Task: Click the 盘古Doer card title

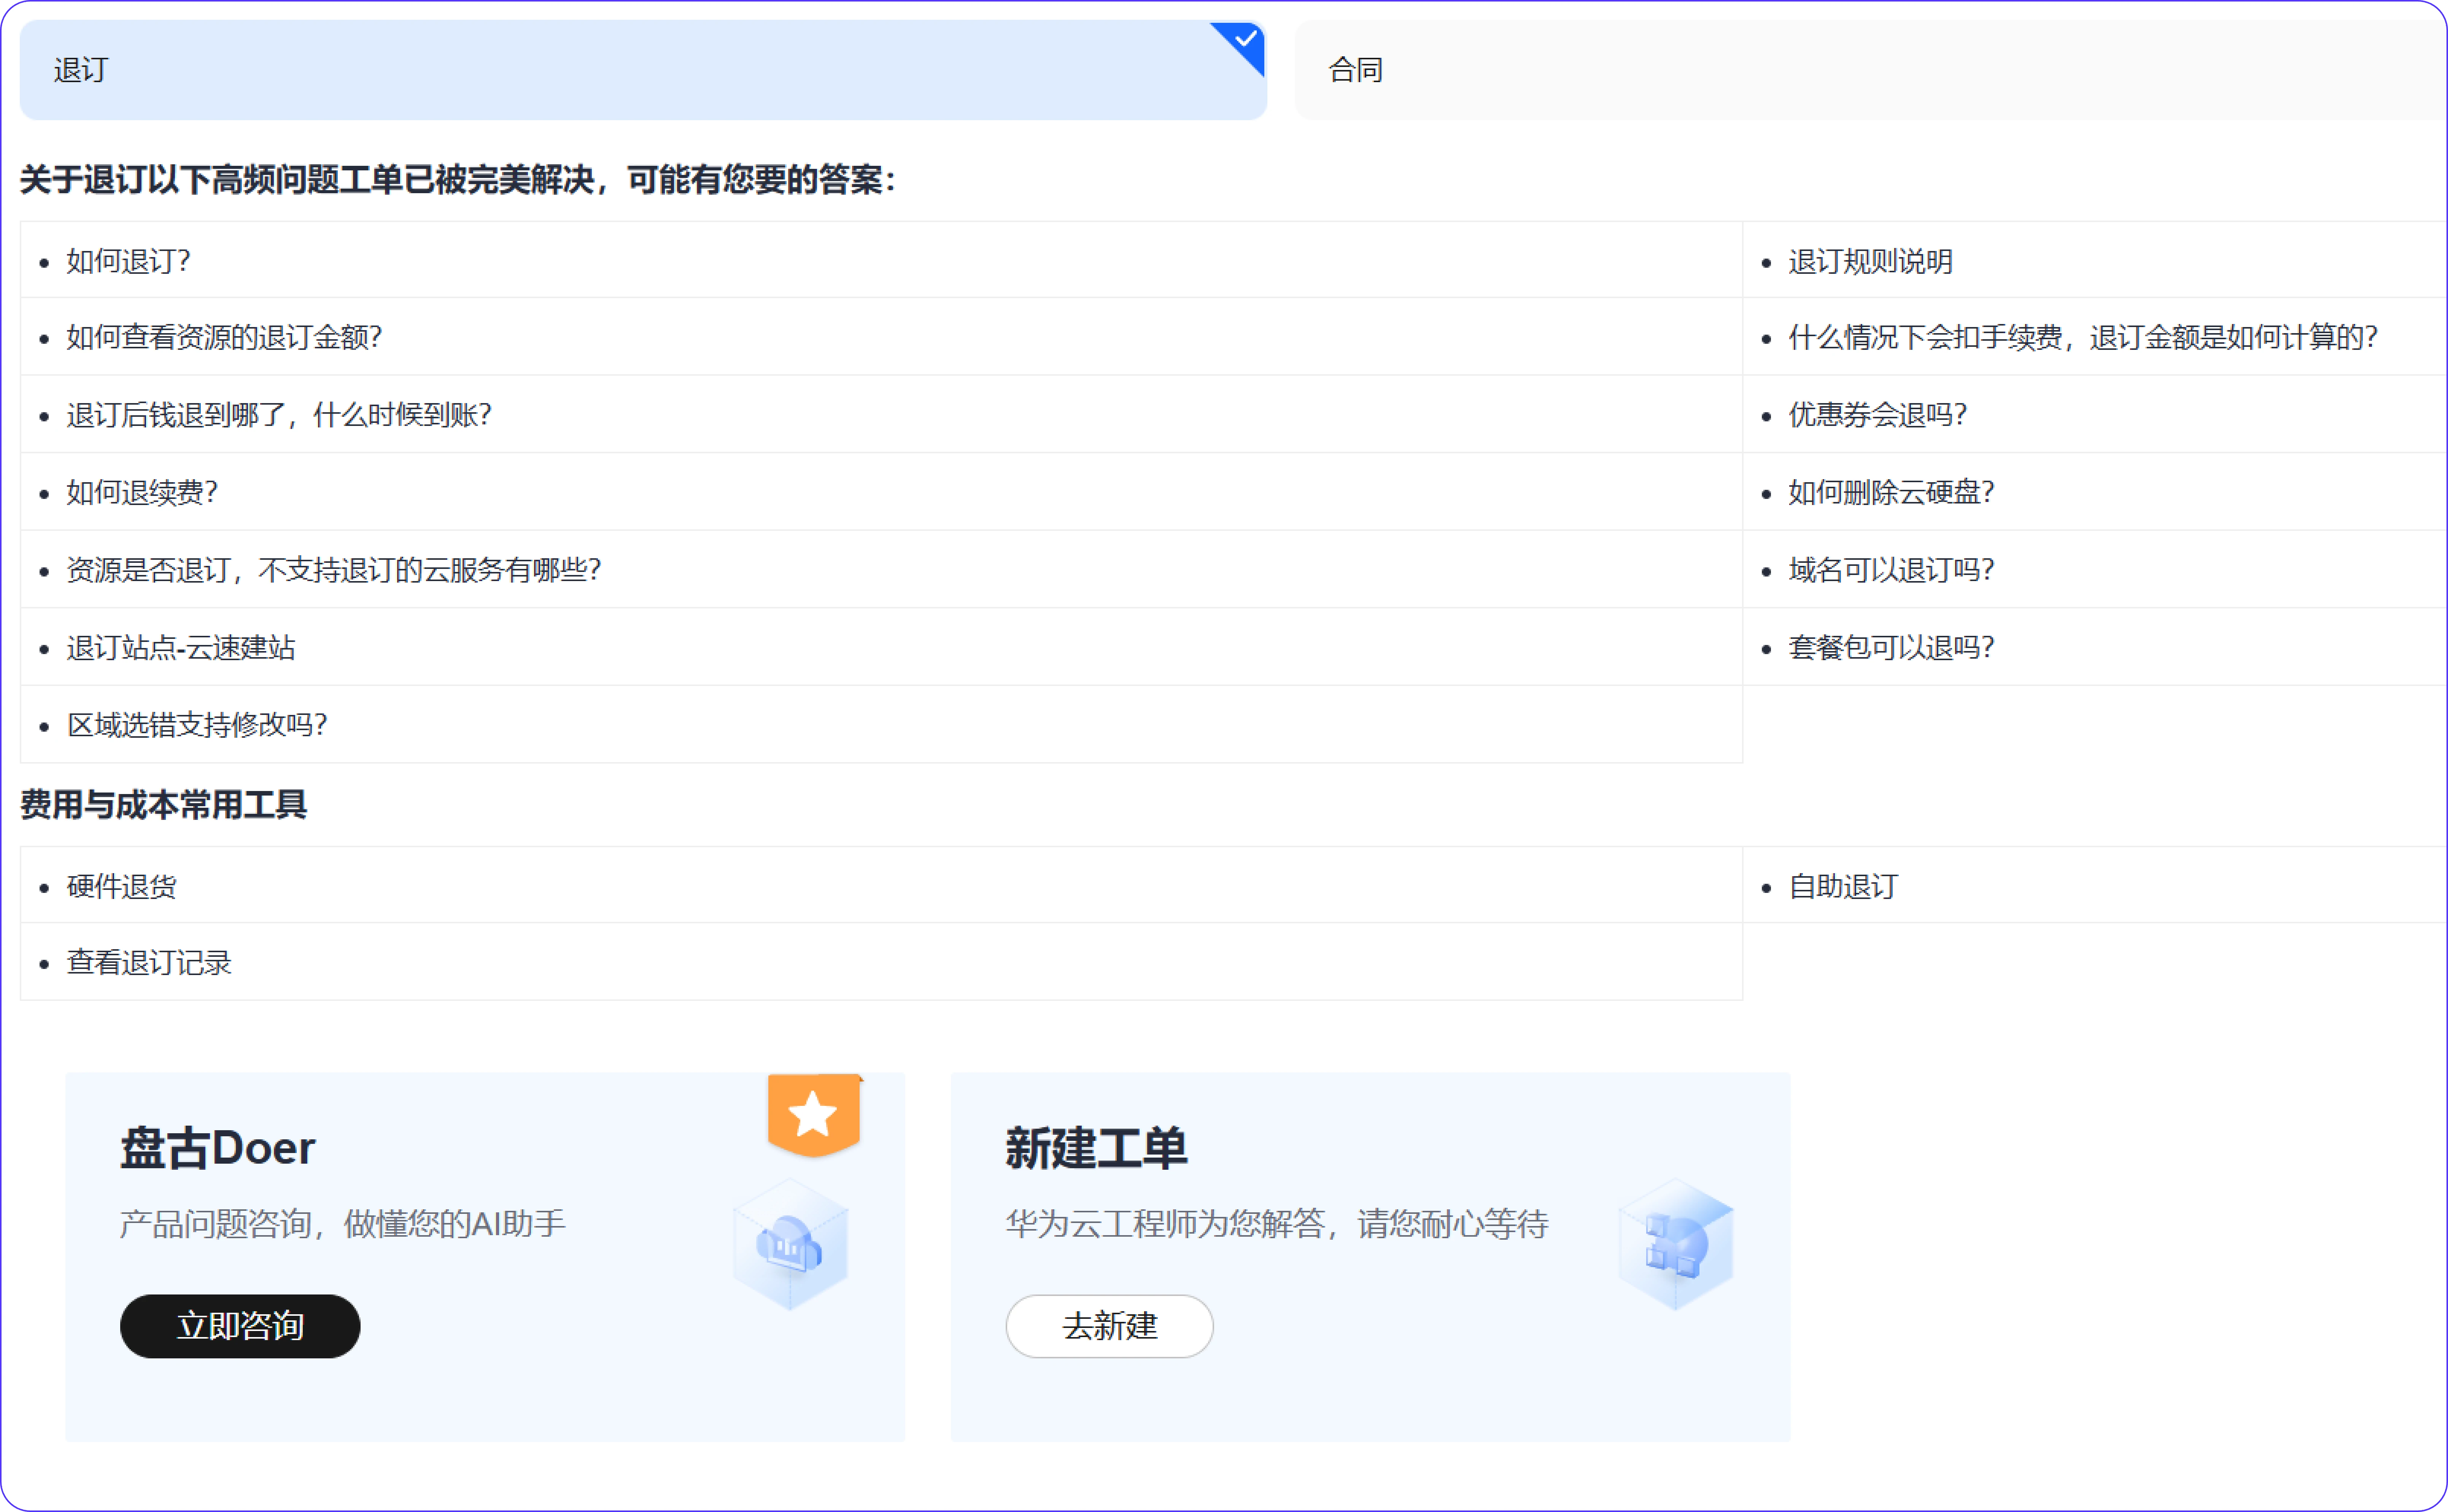Action: (217, 1148)
